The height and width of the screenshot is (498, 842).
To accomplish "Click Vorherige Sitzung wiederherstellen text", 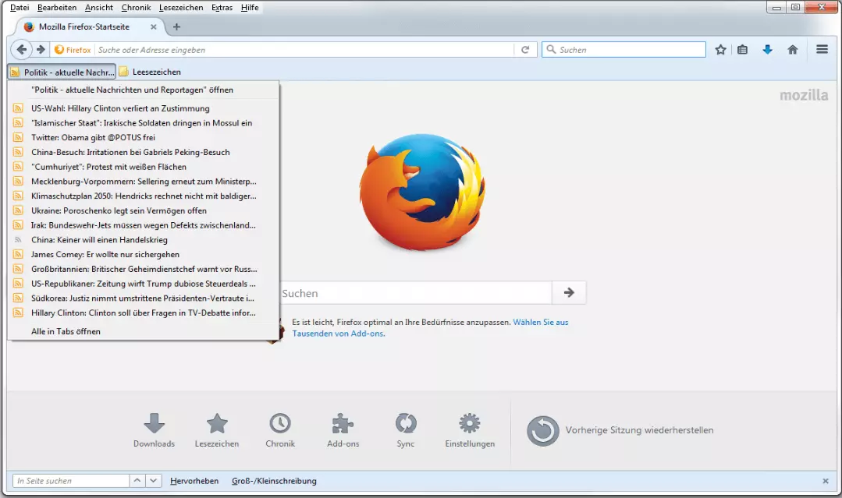I will click(639, 430).
